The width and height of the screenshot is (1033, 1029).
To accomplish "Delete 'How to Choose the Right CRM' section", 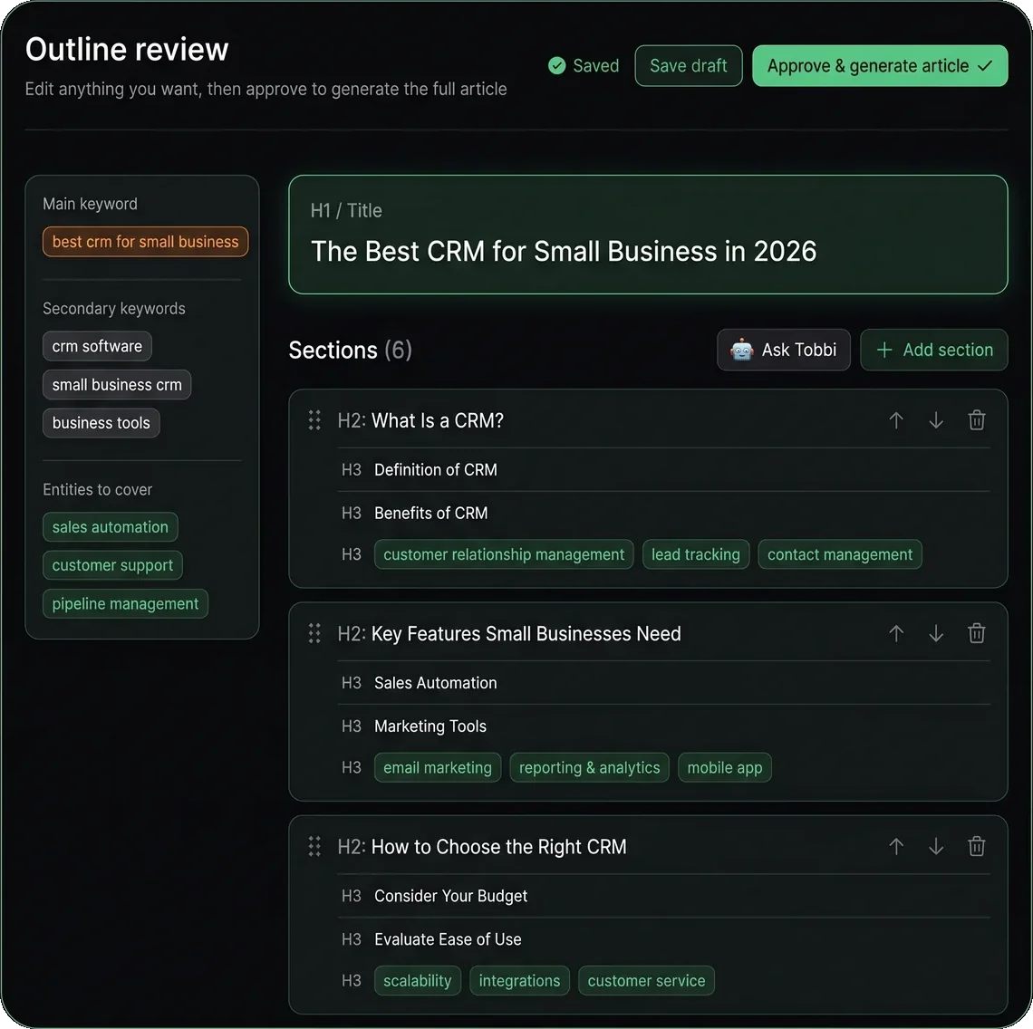I will pos(976,847).
